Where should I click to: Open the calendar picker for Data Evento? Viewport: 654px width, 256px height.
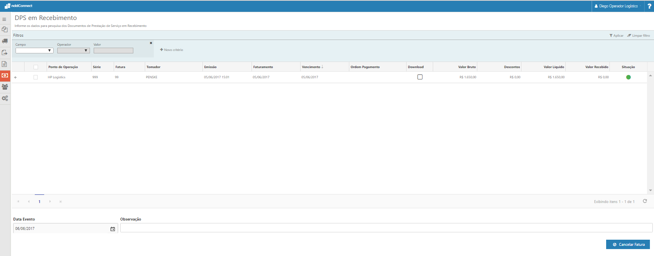(113, 229)
